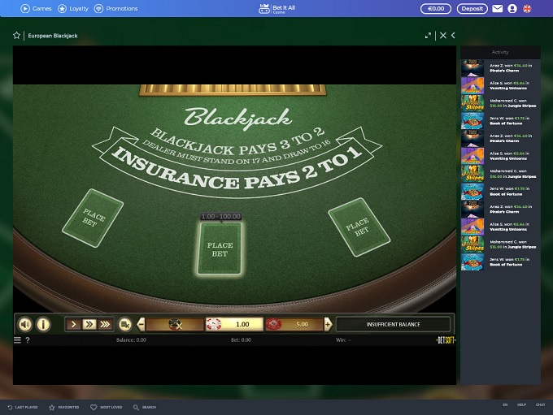Expand the game to fullscreen
Image resolution: width=553 pixels, height=415 pixels.
[x=428, y=36]
